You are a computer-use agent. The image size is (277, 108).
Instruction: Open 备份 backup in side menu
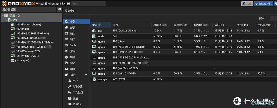click(x=77, y=63)
